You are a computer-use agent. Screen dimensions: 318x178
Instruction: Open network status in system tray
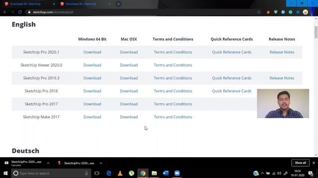pyautogui.click(x=274, y=173)
